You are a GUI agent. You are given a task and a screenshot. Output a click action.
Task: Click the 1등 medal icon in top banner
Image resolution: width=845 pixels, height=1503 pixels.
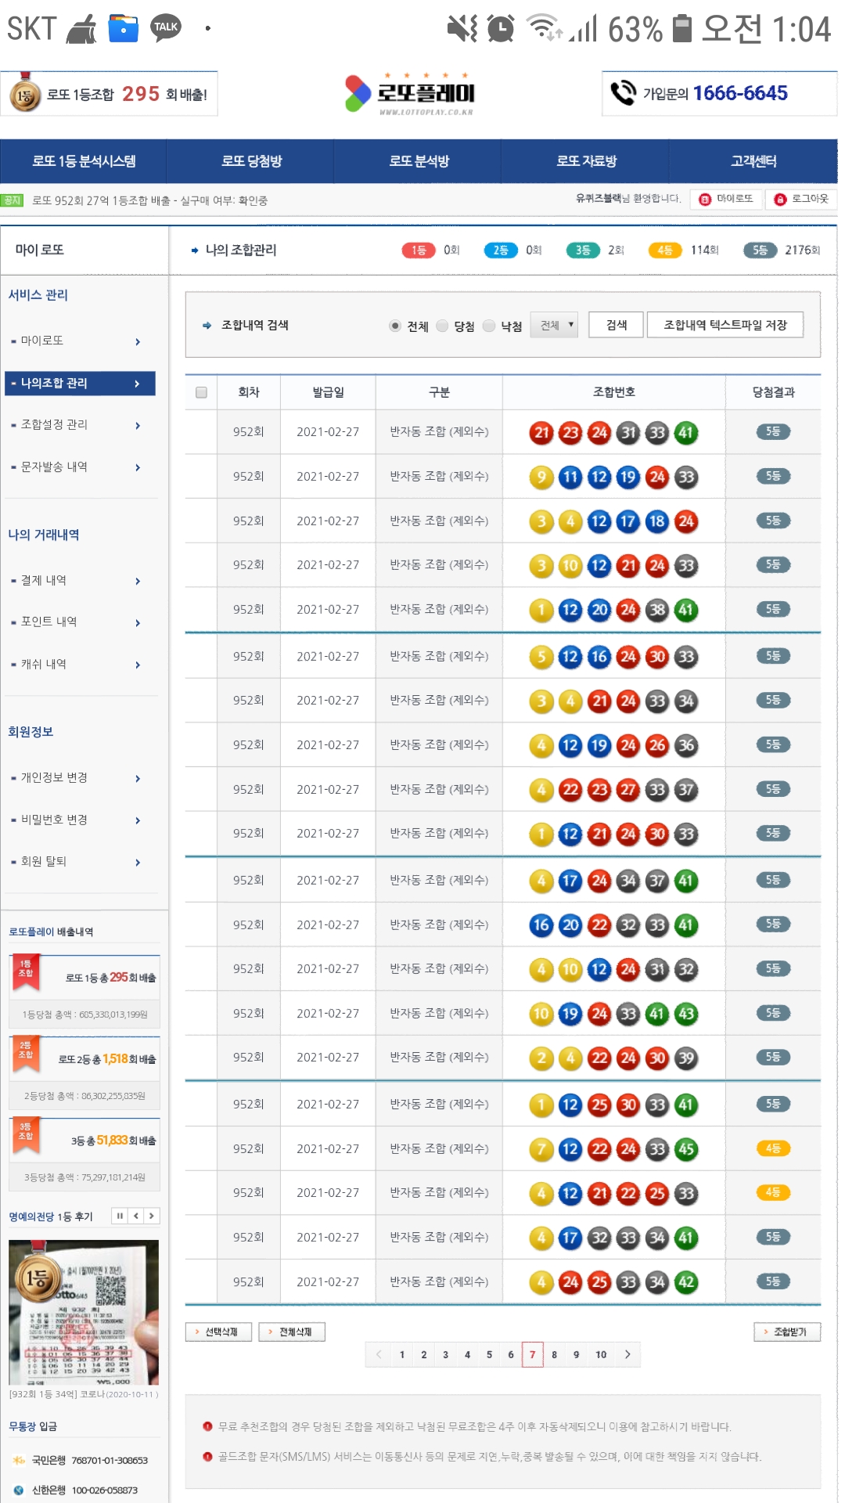point(25,96)
